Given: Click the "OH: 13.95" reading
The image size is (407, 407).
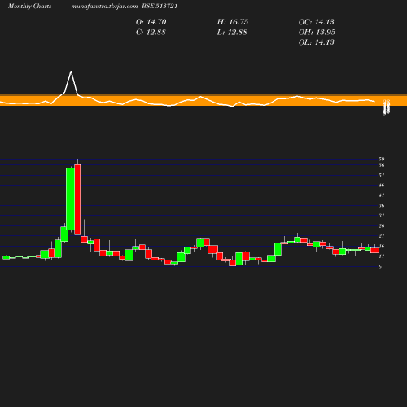Looking at the screenshot, I should click(x=317, y=32).
